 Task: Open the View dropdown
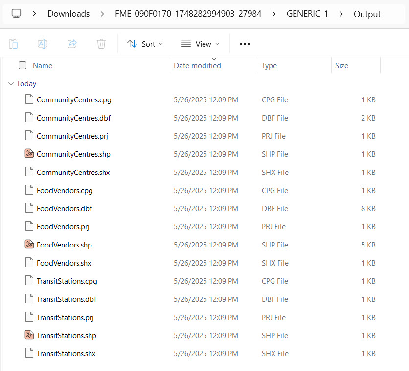click(200, 44)
